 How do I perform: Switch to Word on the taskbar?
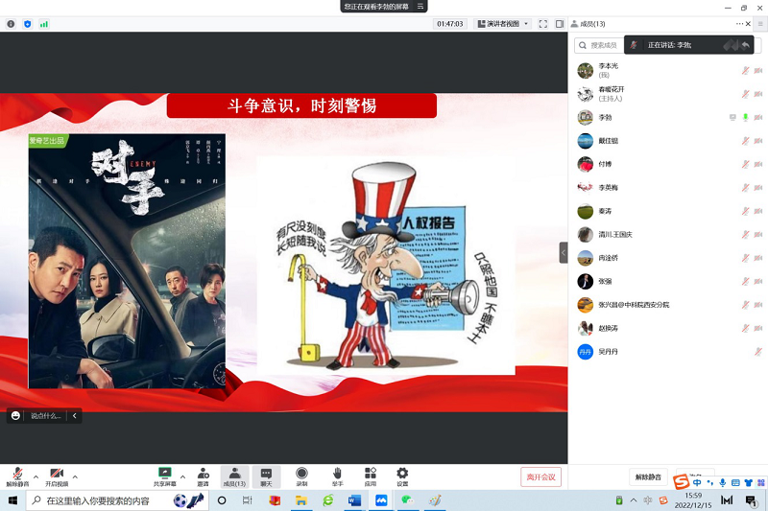(354, 500)
